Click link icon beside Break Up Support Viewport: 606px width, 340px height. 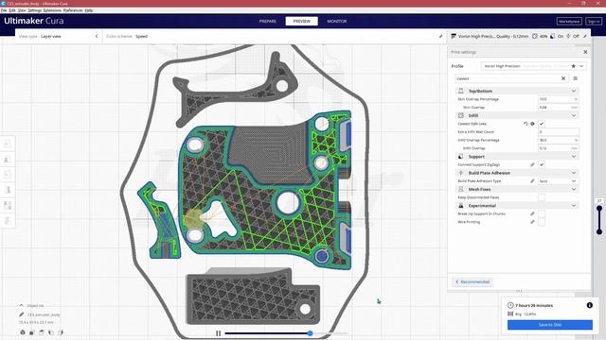pos(532,213)
